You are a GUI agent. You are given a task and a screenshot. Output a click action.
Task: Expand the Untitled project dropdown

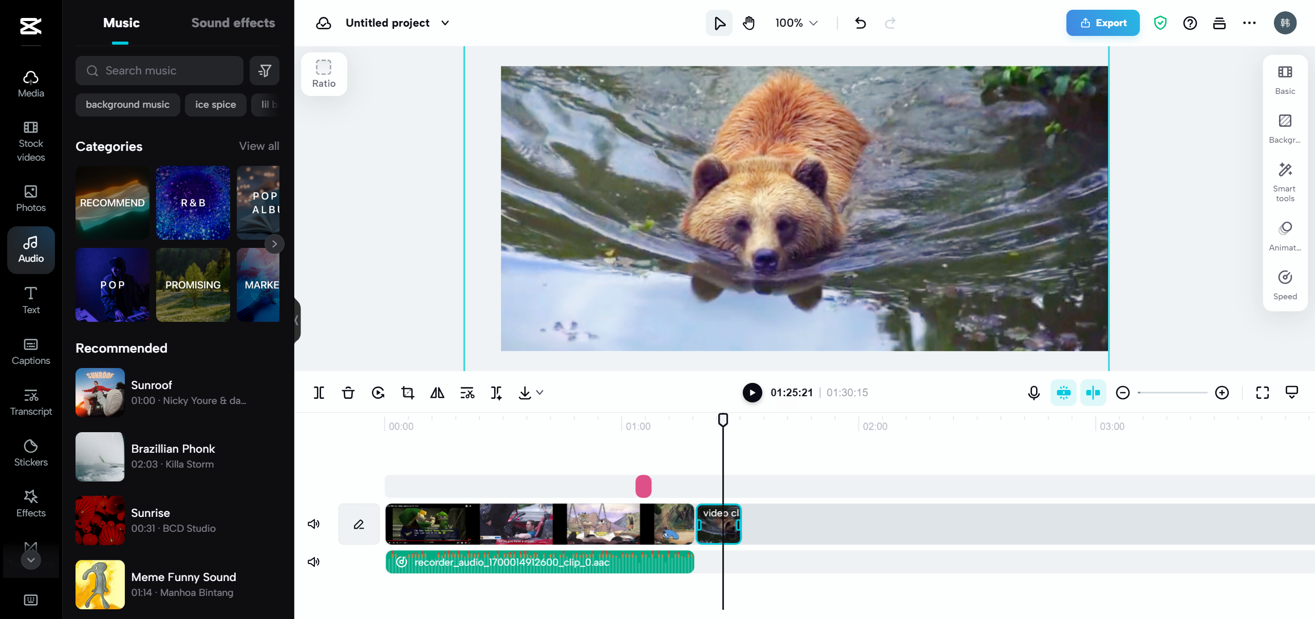[445, 23]
